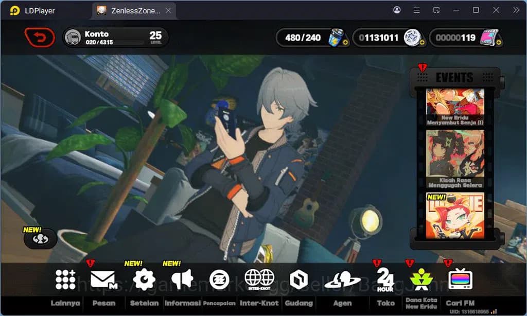Screen dimensions: 527x316
Task: Click the Pesan label
Action: pyautogui.click(x=104, y=303)
